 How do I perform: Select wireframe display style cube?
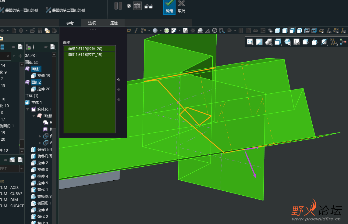pos(314,31)
